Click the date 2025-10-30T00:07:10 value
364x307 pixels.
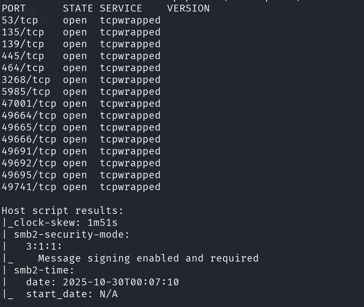pyautogui.click(x=121, y=282)
